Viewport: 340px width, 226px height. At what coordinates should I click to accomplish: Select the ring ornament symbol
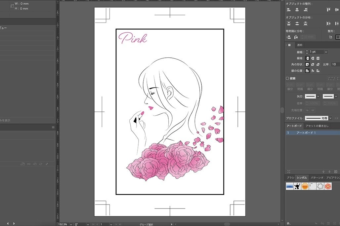click(x=320, y=186)
